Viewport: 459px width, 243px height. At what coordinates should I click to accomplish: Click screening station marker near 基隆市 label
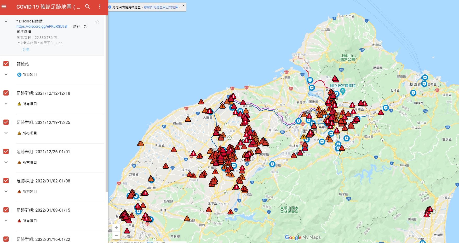[x=424, y=84]
